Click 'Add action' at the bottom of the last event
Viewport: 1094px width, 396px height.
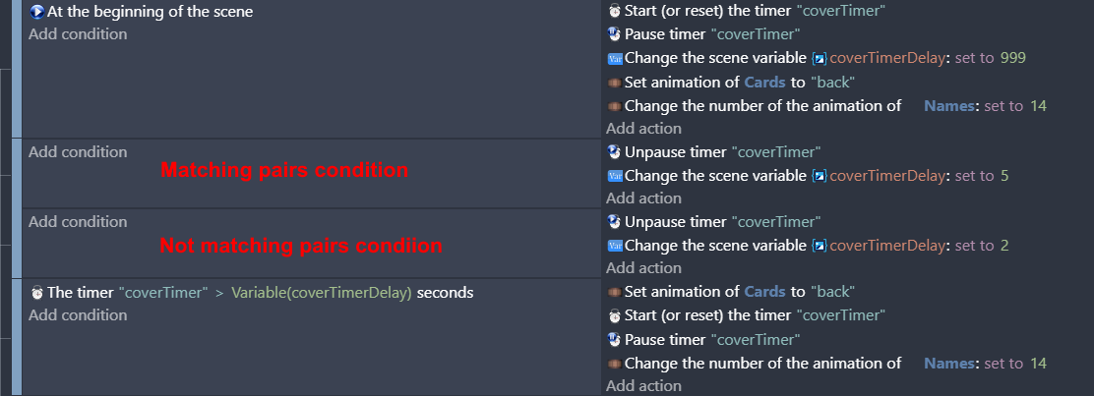(x=643, y=385)
